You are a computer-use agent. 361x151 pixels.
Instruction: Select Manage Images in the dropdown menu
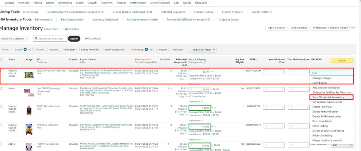pyautogui.click(x=322, y=78)
